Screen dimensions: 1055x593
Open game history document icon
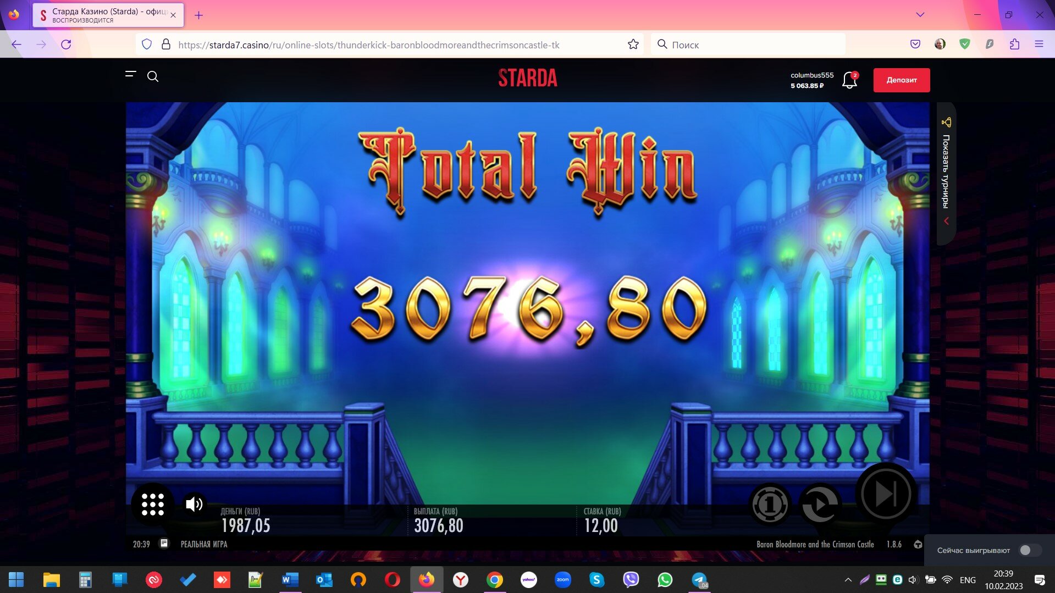[164, 544]
